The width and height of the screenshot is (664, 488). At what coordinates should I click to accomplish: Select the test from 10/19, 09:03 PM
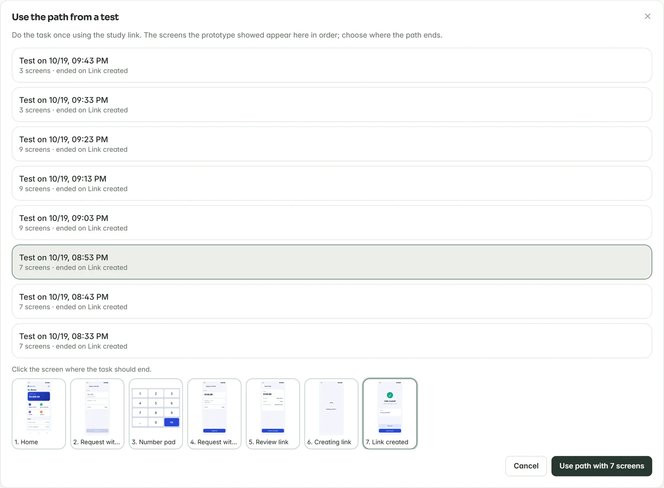click(332, 223)
